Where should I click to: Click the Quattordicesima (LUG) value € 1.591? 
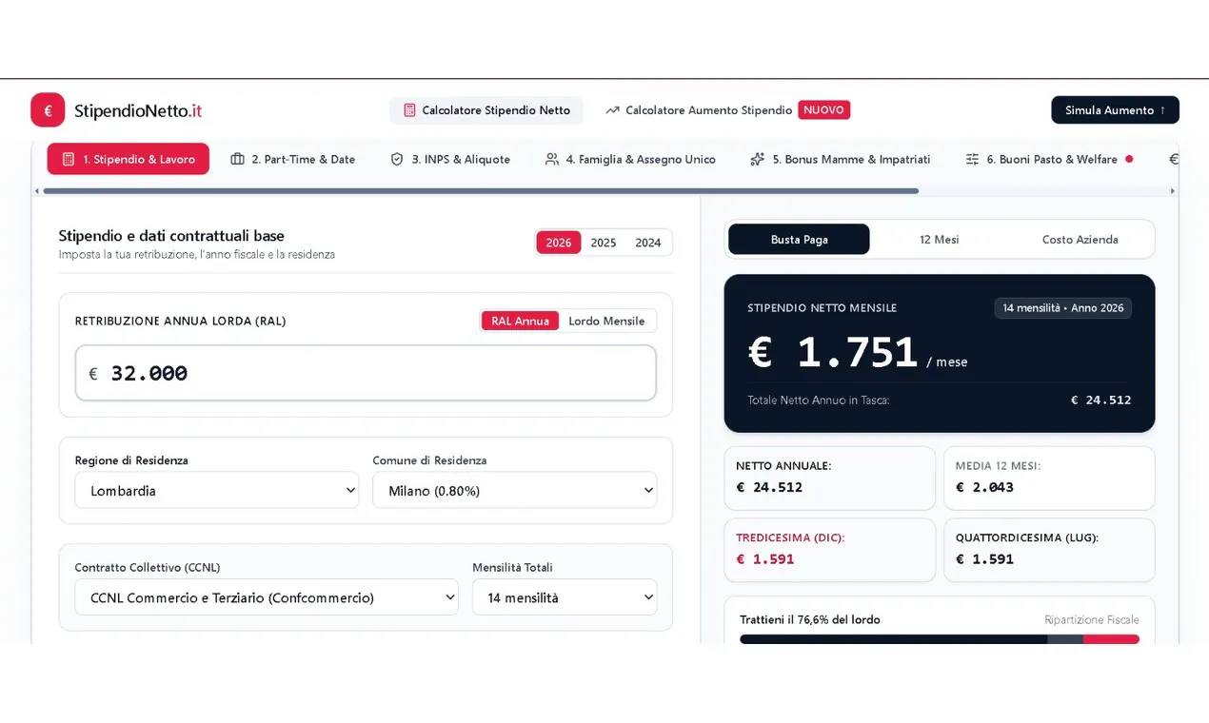click(x=984, y=559)
